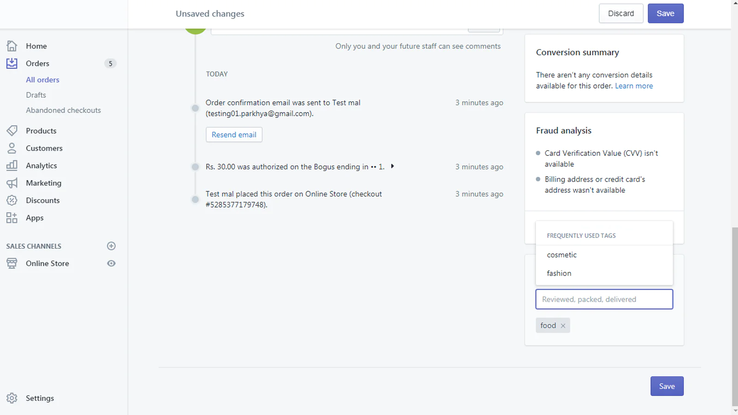Click the Customers person icon
Image resolution: width=738 pixels, height=415 pixels.
[x=12, y=148]
